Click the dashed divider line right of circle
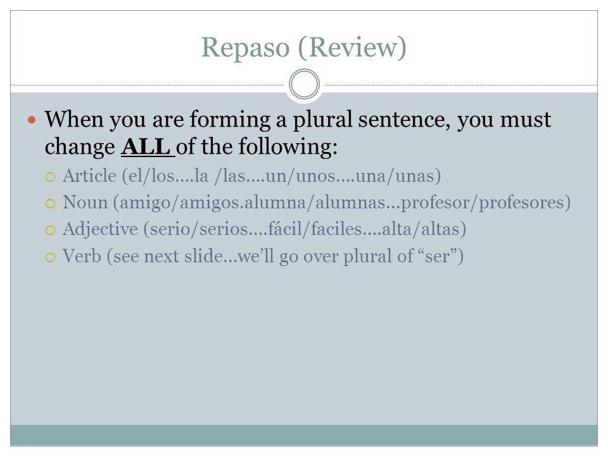608x456 pixels. [x=460, y=85]
